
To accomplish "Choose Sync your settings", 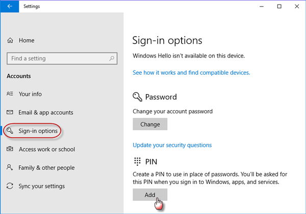I will click(42, 186).
